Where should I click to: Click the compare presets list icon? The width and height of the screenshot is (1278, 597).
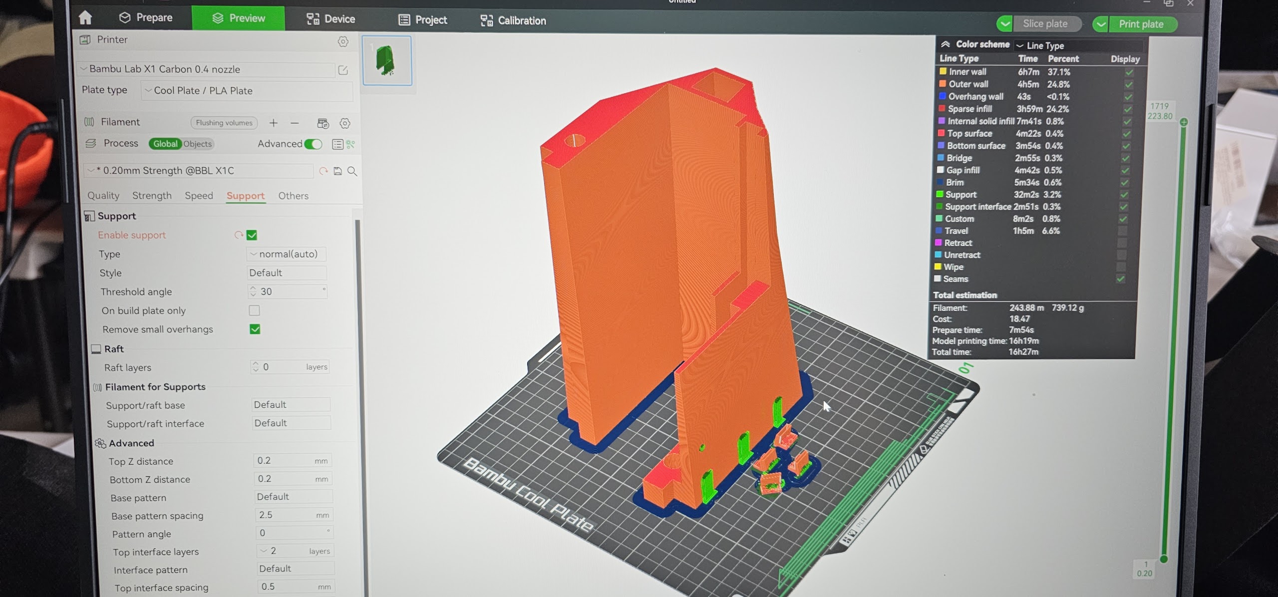(337, 144)
